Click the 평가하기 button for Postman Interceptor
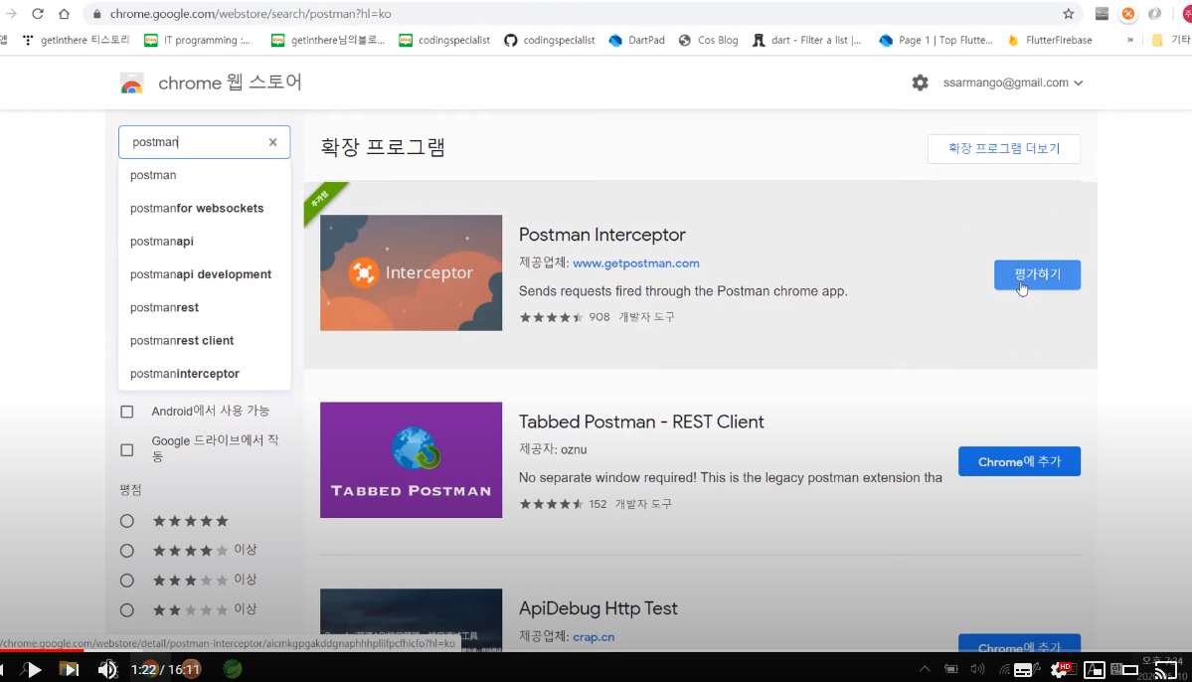The height and width of the screenshot is (682, 1192). point(1037,274)
